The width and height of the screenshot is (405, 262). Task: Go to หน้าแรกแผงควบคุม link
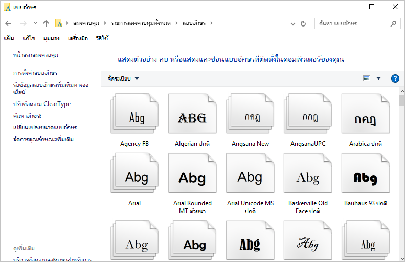[36, 55]
